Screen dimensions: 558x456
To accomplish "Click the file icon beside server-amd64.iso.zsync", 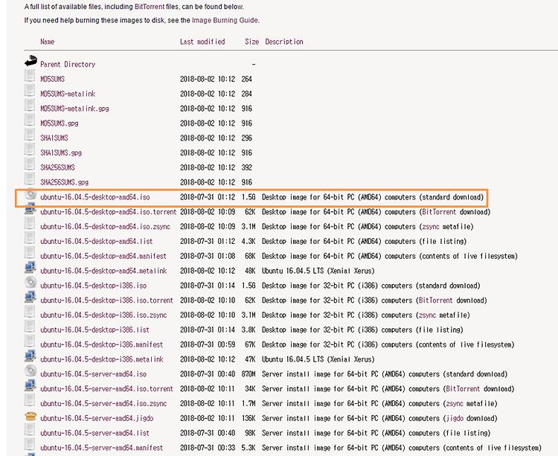I will point(30,400).
